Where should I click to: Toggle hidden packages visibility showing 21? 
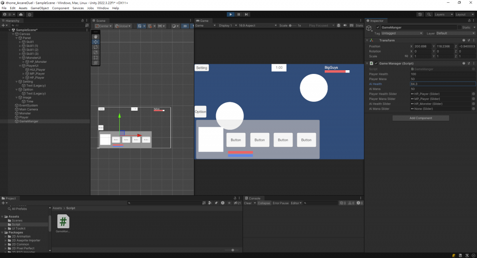point(237,203)
